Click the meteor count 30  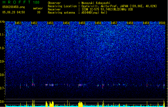(39, 12)
